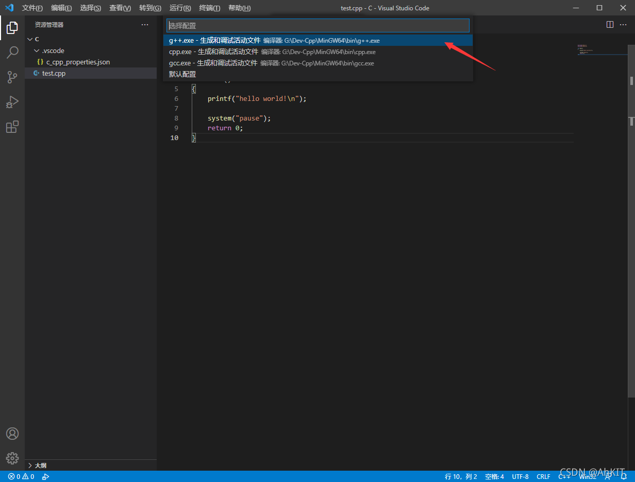Open the Extensions view

[x=12, y=127]
